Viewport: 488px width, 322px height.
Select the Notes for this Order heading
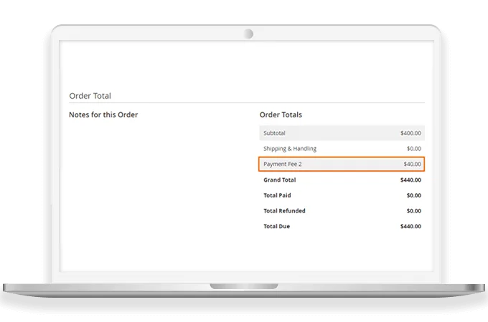point(103,114)
